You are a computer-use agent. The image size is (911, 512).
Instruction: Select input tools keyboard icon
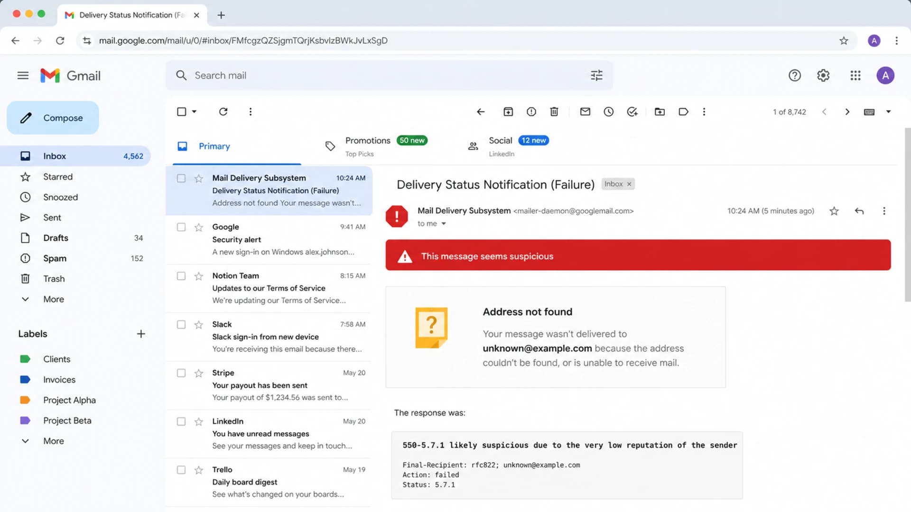pos(869,112)
